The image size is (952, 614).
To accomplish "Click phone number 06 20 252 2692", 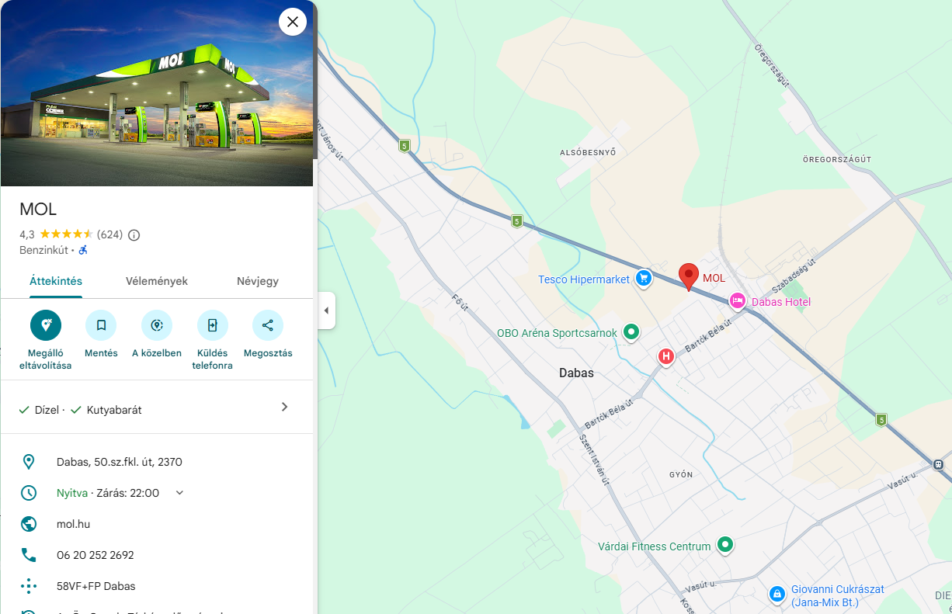I will [96, 555].
